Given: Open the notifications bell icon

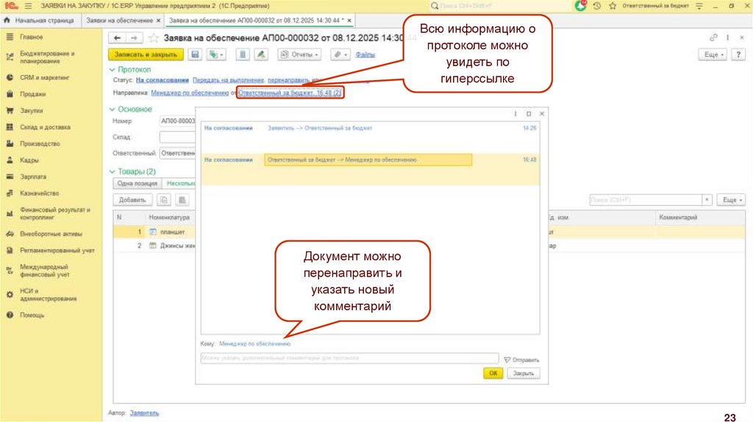Looking at the screenshot, I should coord(580,6).
